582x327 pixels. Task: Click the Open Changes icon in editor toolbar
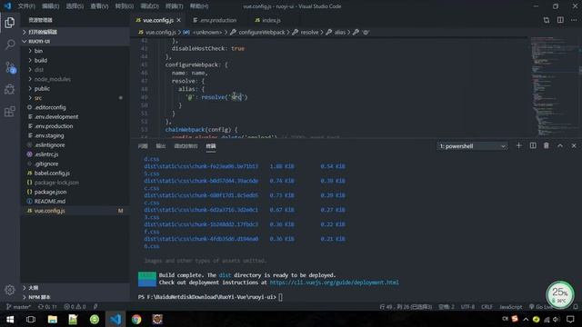[547, 20]
